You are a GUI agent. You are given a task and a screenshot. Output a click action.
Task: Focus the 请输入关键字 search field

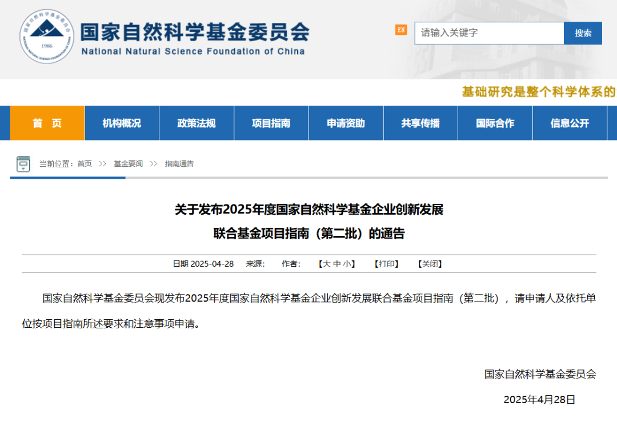(x=489, y=33)
